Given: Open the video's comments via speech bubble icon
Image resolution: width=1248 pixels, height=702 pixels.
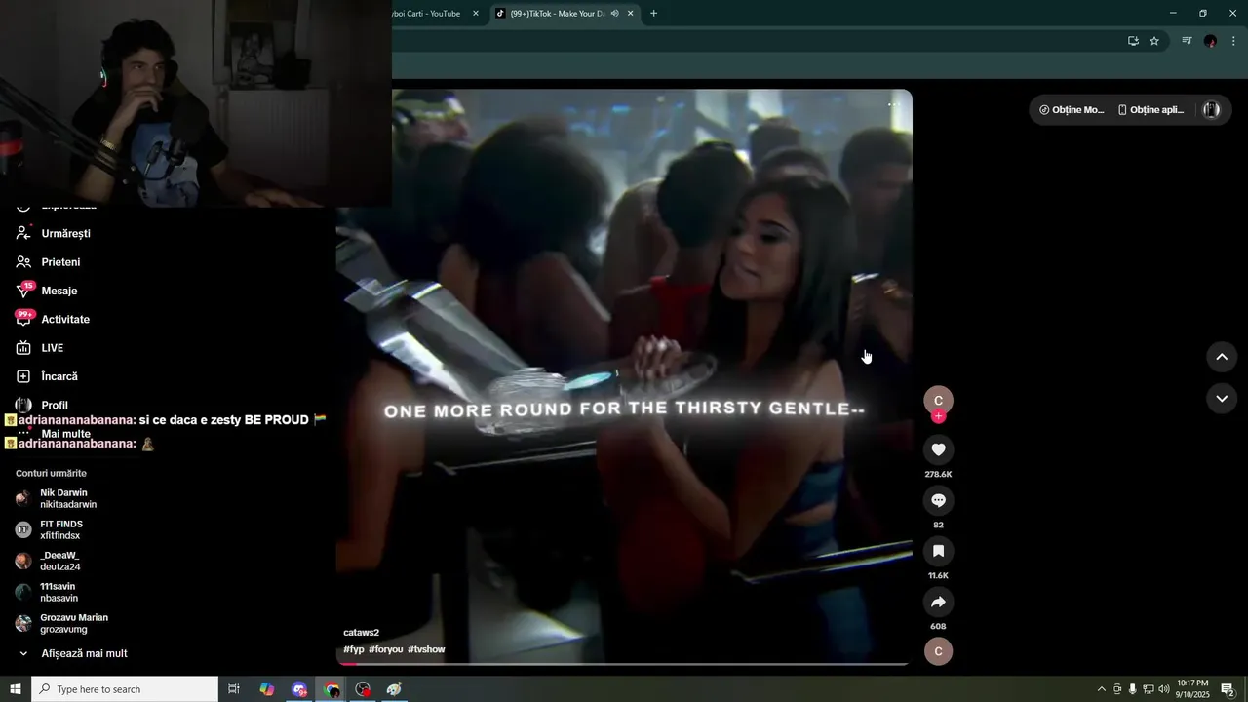Looking at the screenshot, I should click(938, 500).
